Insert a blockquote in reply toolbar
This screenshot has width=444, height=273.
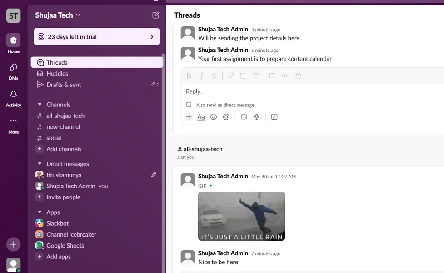(x=272, y=76)
